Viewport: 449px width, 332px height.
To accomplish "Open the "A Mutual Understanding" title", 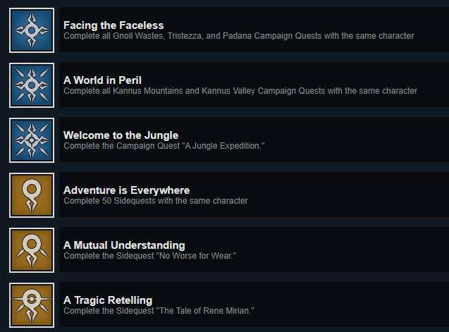I will [x=124, y=245].
